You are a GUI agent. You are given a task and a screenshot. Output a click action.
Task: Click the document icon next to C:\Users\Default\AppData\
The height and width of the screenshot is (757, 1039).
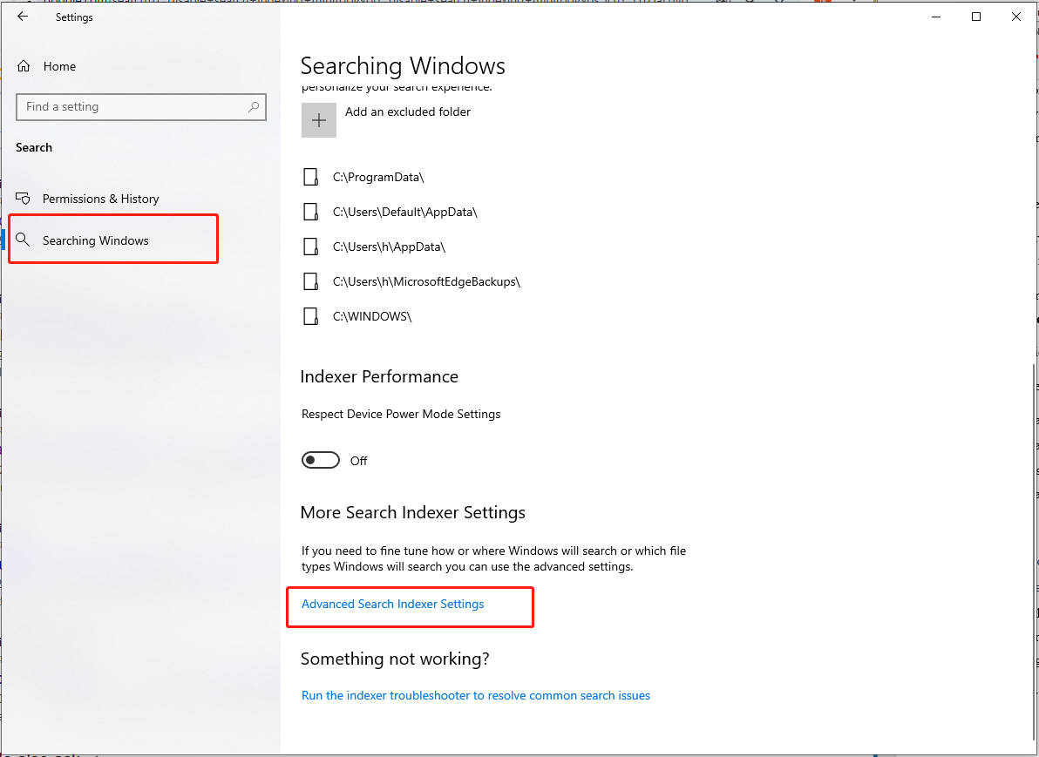click(x=311, y=211)
